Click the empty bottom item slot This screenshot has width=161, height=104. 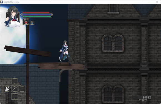(14, 96)
